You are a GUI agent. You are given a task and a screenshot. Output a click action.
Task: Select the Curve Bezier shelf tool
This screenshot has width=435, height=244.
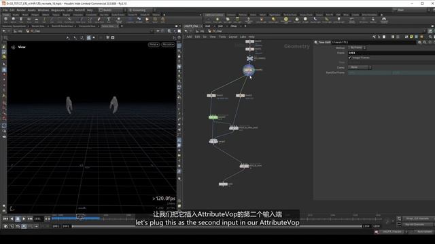click(x=69, y=20)
